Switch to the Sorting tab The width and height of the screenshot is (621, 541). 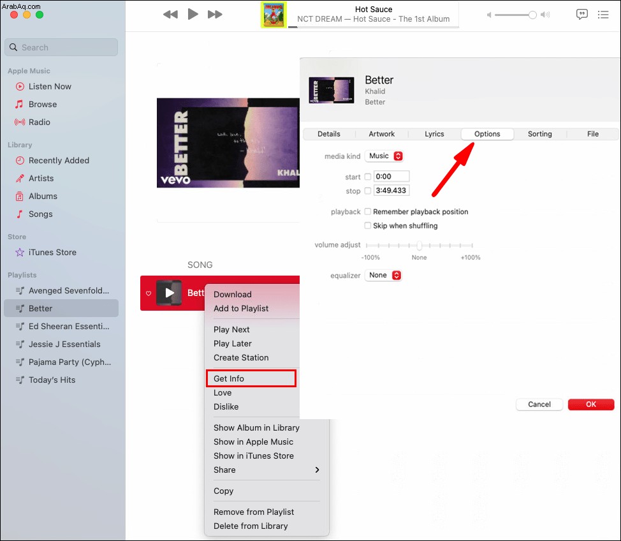tap(540, 134)
